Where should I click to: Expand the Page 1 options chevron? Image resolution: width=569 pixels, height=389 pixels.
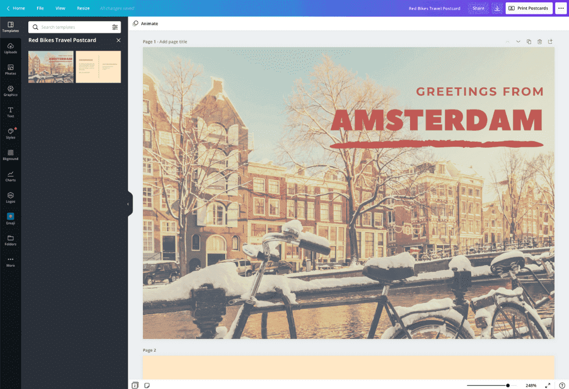coord(518,41)
